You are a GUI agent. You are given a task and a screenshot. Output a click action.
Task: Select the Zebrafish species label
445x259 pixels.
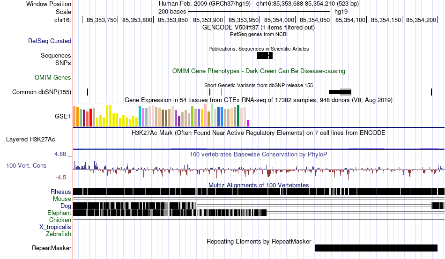(x=59, y=234)
